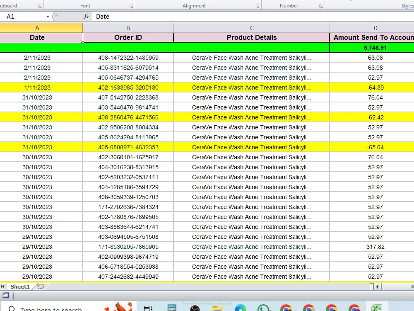This screenshot has height=311, width=414.
Task: Open OBS Studio from the taskbar
Action: pos(195,308)
